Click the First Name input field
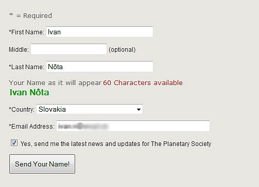This screenshot has height=187, width=259. (x=99, y=32)
